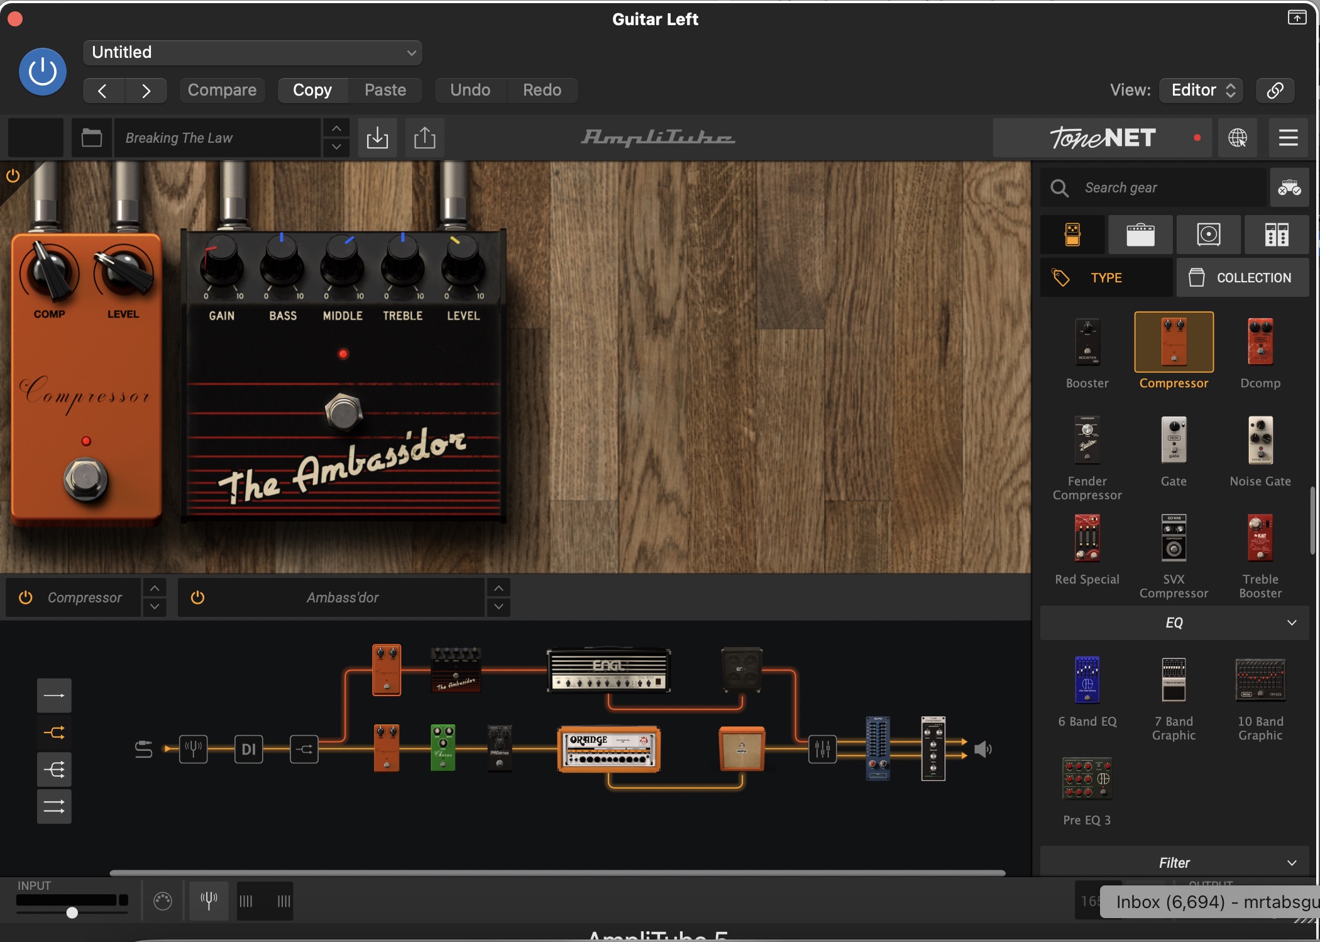This screenshot has height=942, width=1320.
Task: Click the Undo button
Action: (470, 91)
